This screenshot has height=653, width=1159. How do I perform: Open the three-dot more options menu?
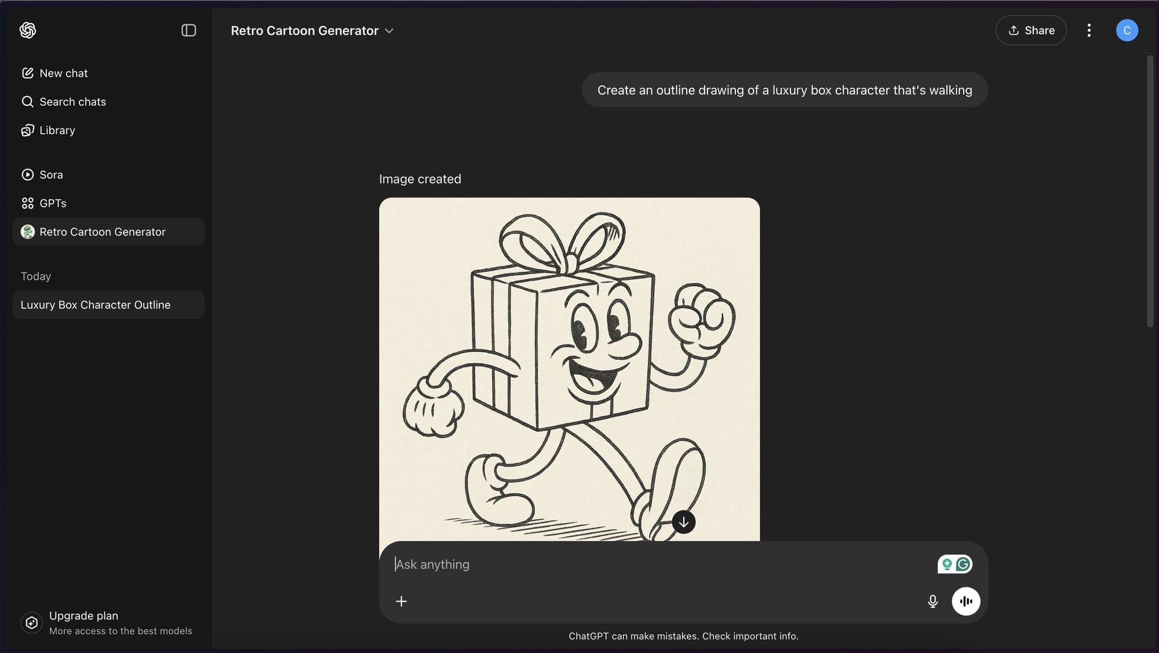(x=1089, y=30)
